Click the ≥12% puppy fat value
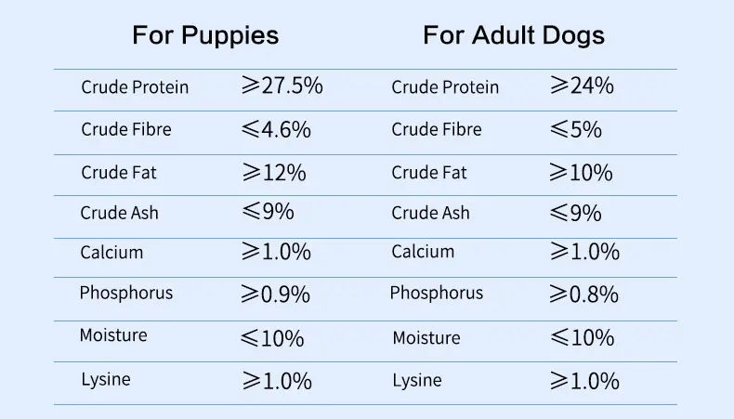The height and width of the screenshot is (419, 734). tap(273, 172)
